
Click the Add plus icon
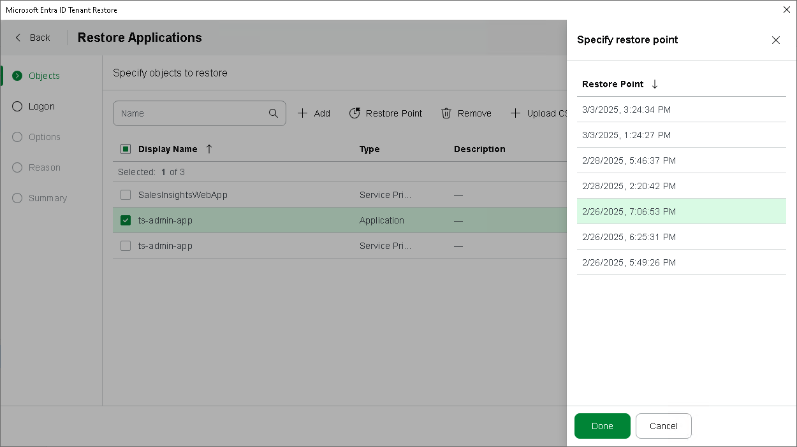click(x=303, y=113)
